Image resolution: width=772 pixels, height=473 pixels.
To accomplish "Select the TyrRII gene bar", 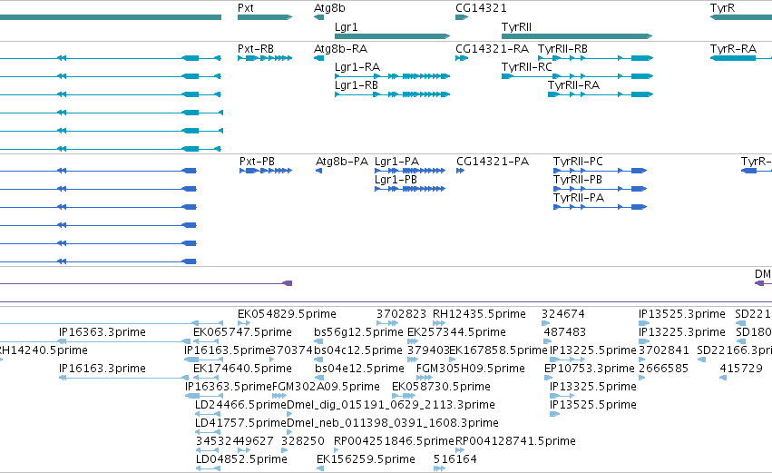I will point(577,36).
